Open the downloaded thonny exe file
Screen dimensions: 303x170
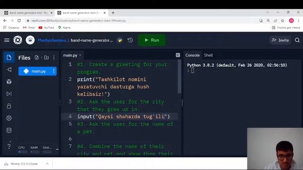pos(21,164)
